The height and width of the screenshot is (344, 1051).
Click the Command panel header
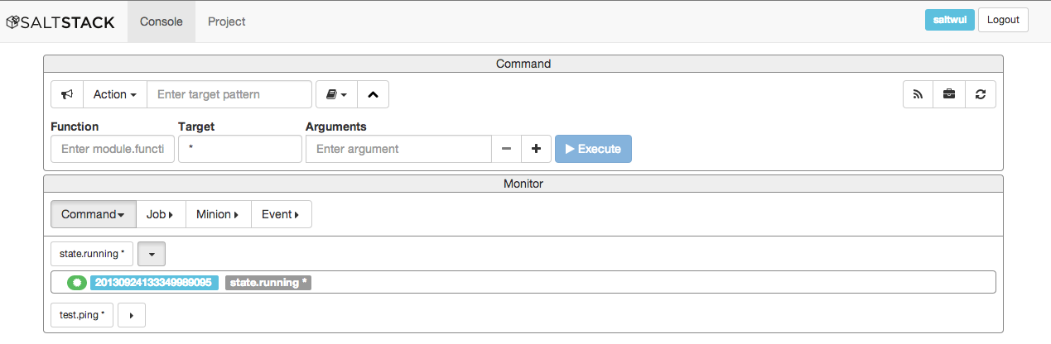coord(523,64)
